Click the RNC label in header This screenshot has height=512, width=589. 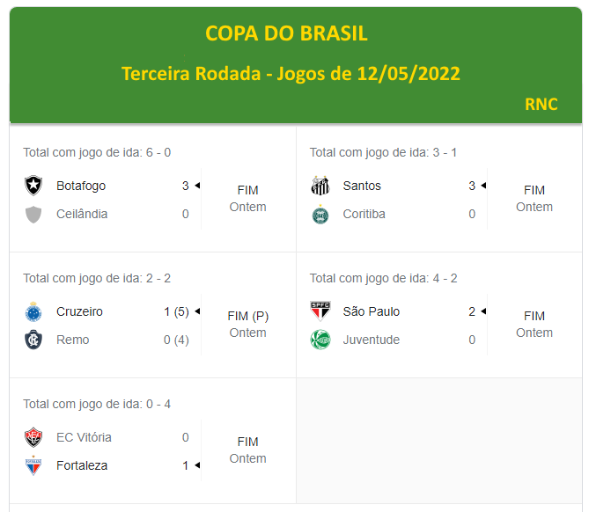point(541,104)
